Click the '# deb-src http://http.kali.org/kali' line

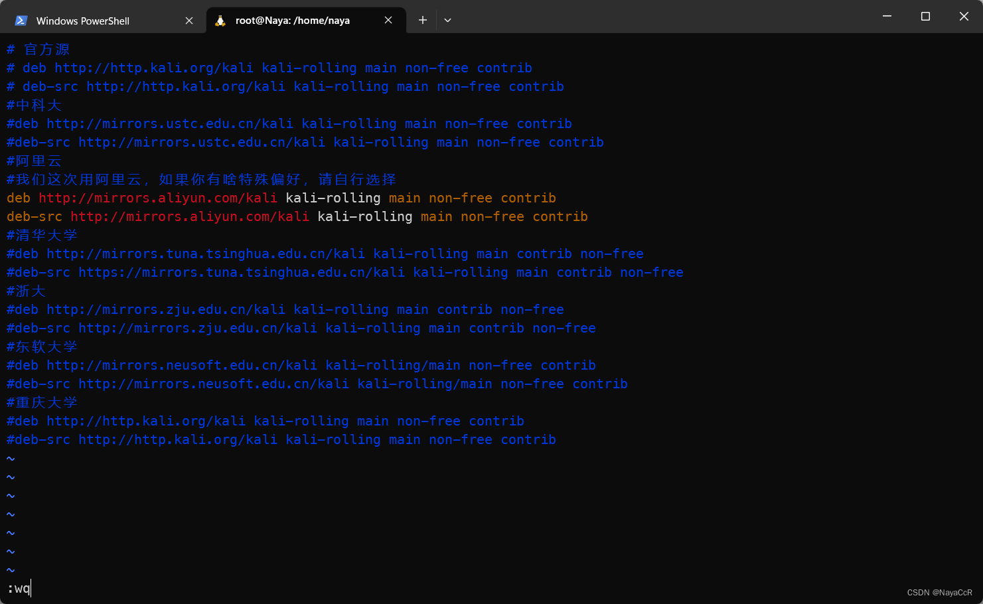coord(285,86)
